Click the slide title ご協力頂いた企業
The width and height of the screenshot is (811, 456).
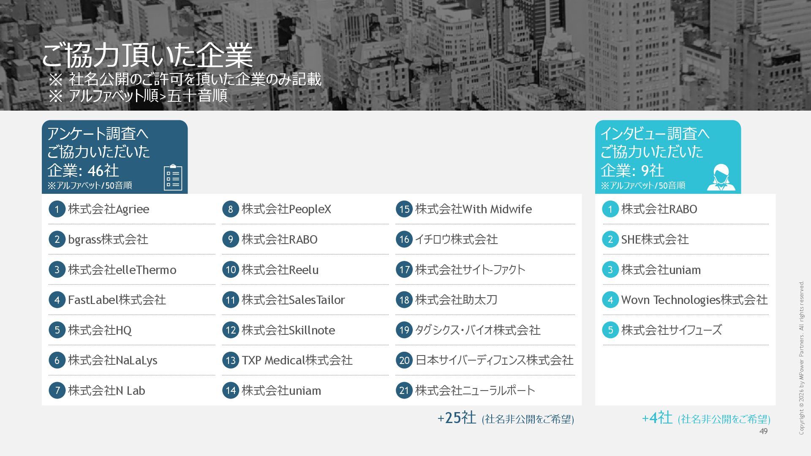click(x=147, y=56)
